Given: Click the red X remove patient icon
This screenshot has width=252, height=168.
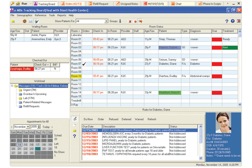Looking at the screenshot, I should [130, 21].
